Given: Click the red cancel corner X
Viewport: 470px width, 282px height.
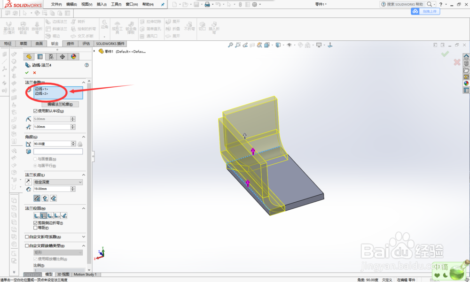Looking at the screenshot, I should (457, 62).
